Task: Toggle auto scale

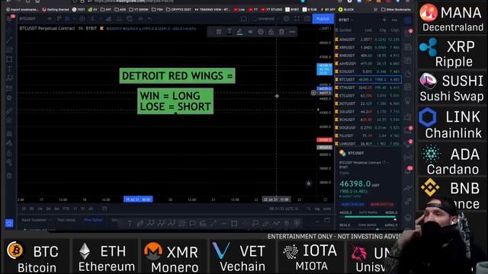Action: click(x=327, y=209)
